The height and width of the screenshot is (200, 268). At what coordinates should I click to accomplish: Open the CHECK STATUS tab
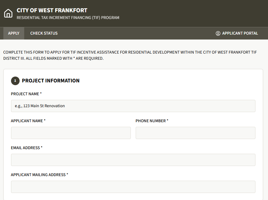click(44, 33)
